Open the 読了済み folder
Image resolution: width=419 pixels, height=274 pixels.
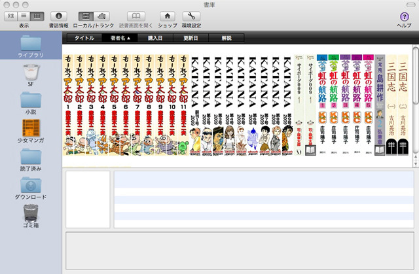31,160
